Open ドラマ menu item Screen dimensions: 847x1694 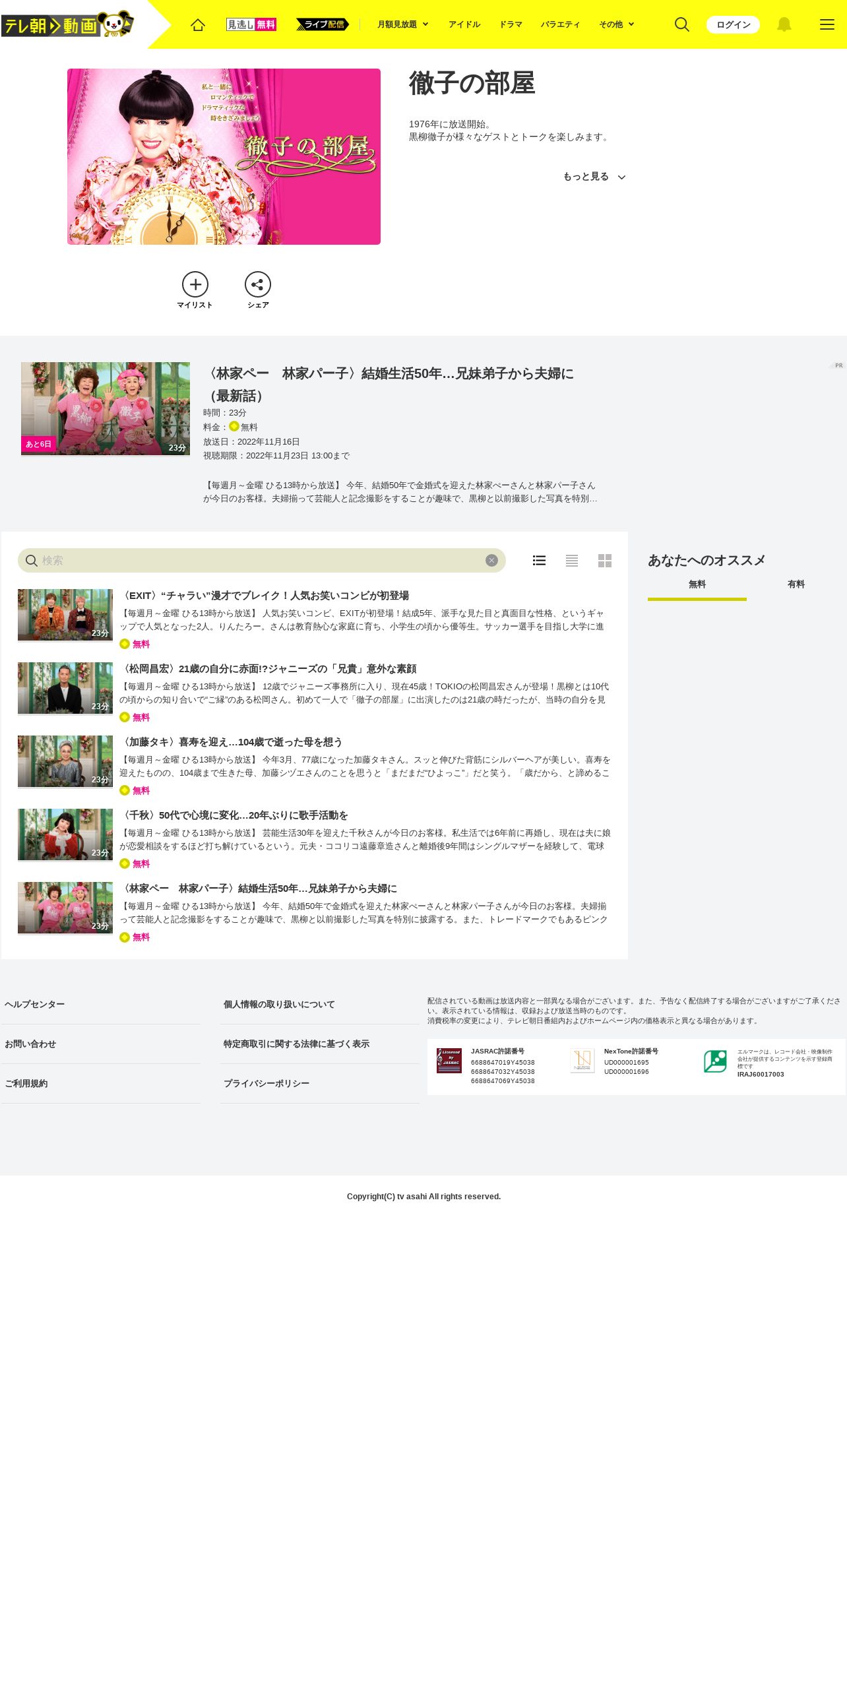511,24
